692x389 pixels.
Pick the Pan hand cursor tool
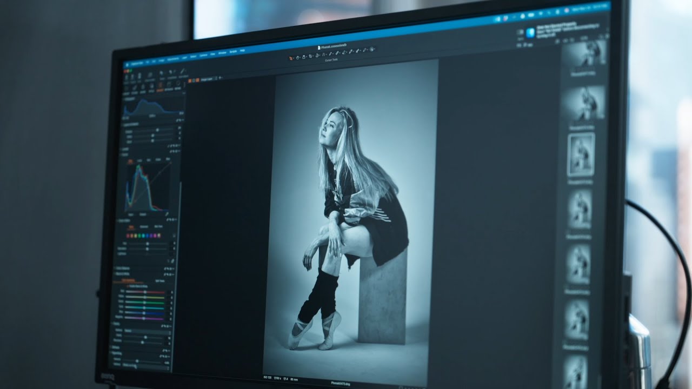(x=298, y=58)
